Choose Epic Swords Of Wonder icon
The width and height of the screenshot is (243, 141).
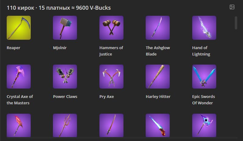point(204,77)
